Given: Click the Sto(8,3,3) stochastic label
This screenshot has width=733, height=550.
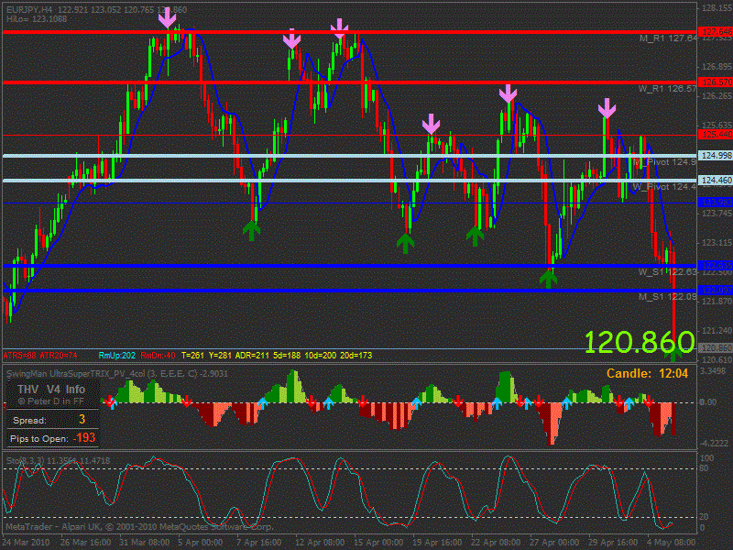Looking at the screenshot, I should [x=59, y=461].
